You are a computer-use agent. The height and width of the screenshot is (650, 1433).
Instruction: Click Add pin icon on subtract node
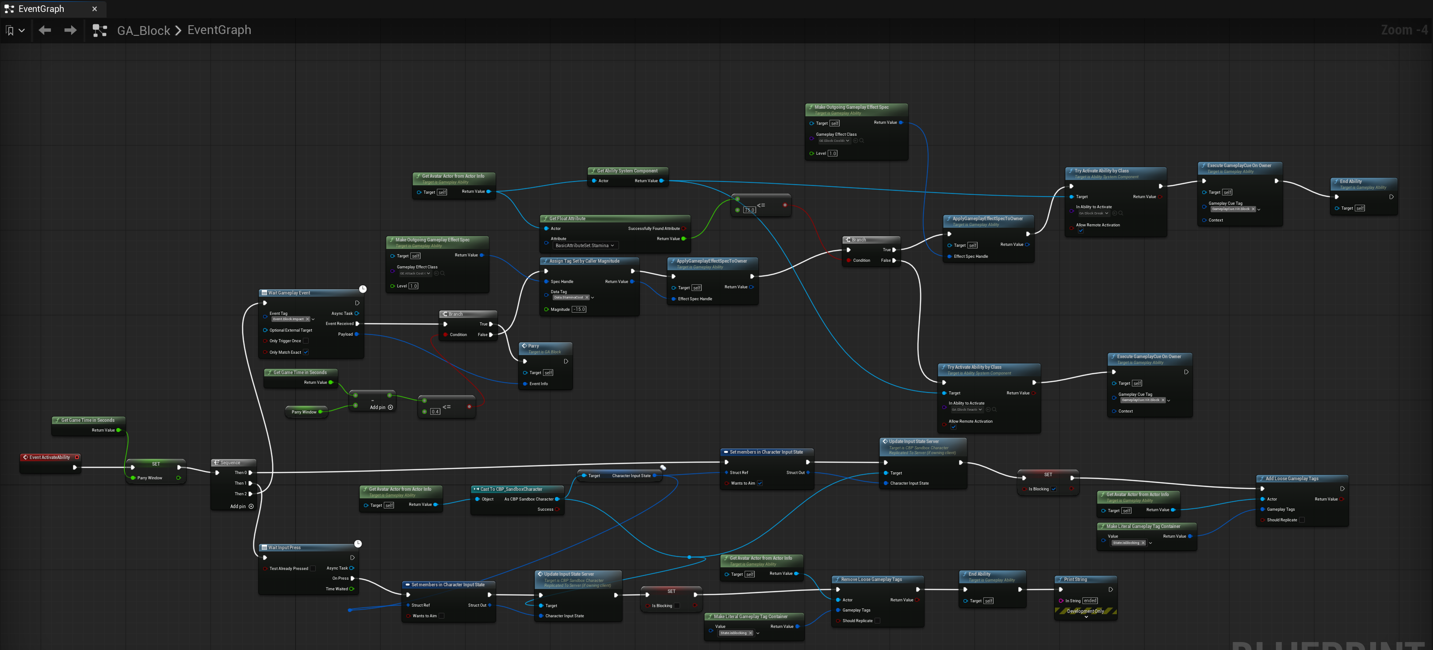coord(390,407)
